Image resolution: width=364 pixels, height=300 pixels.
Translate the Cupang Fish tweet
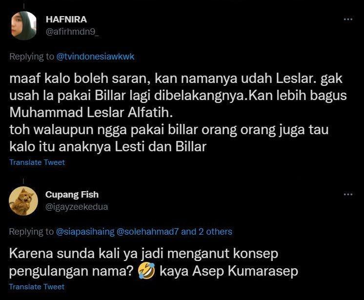point(37,286)
